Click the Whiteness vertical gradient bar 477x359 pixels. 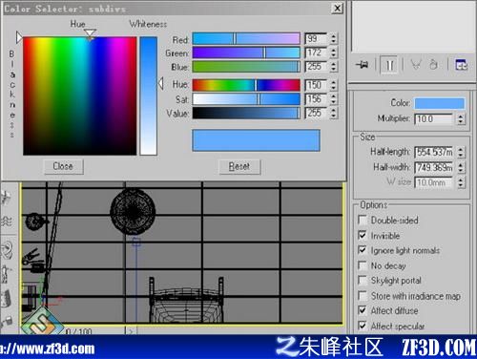click(149, 95)
